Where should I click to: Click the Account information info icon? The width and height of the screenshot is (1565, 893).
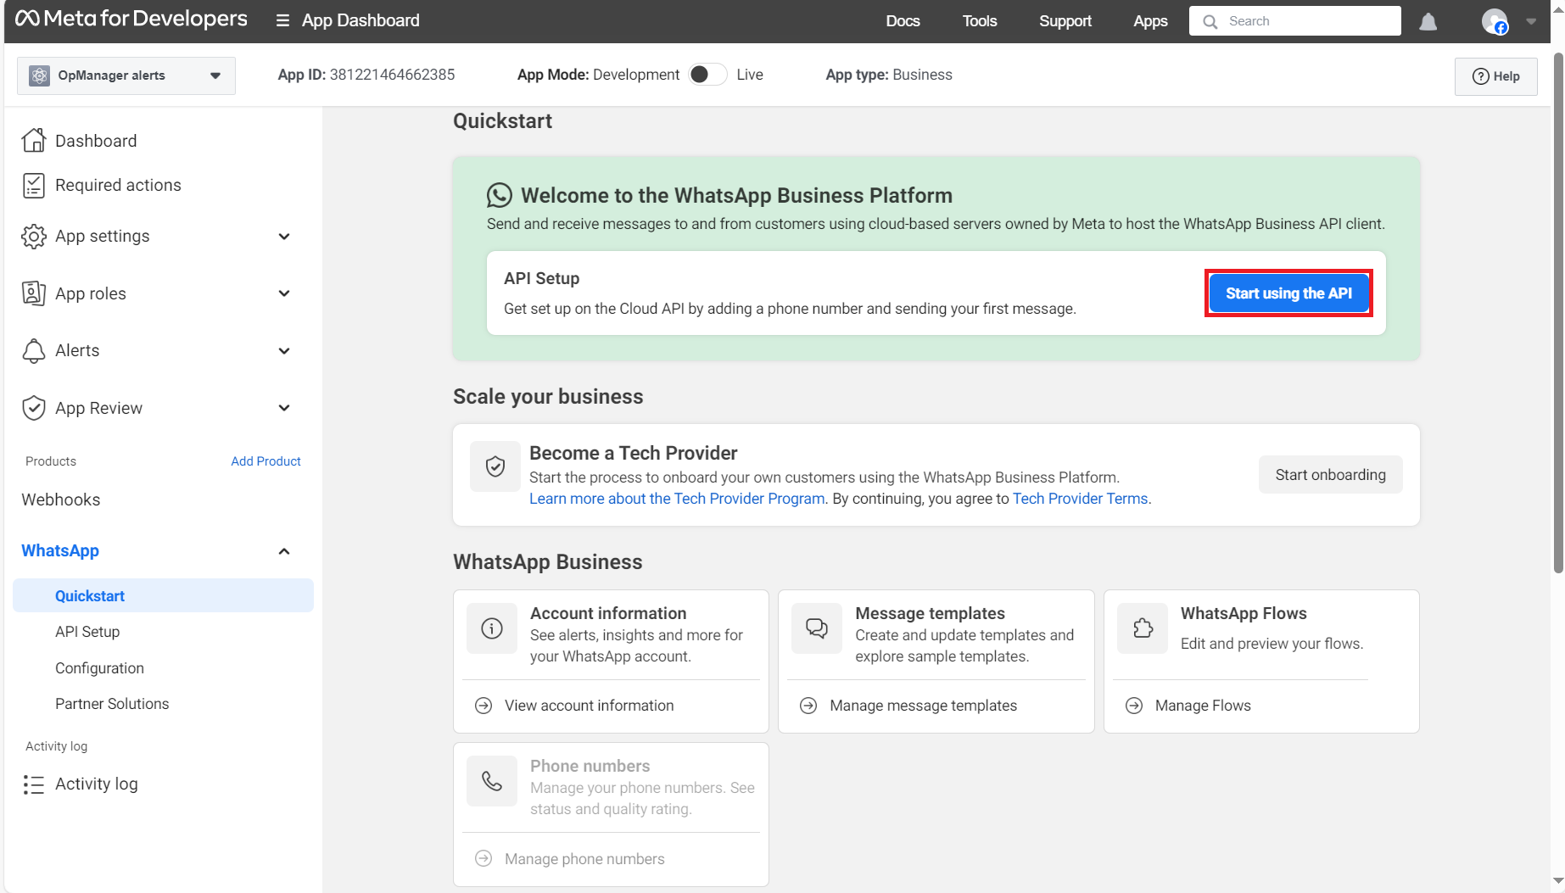tap(492, 628)
